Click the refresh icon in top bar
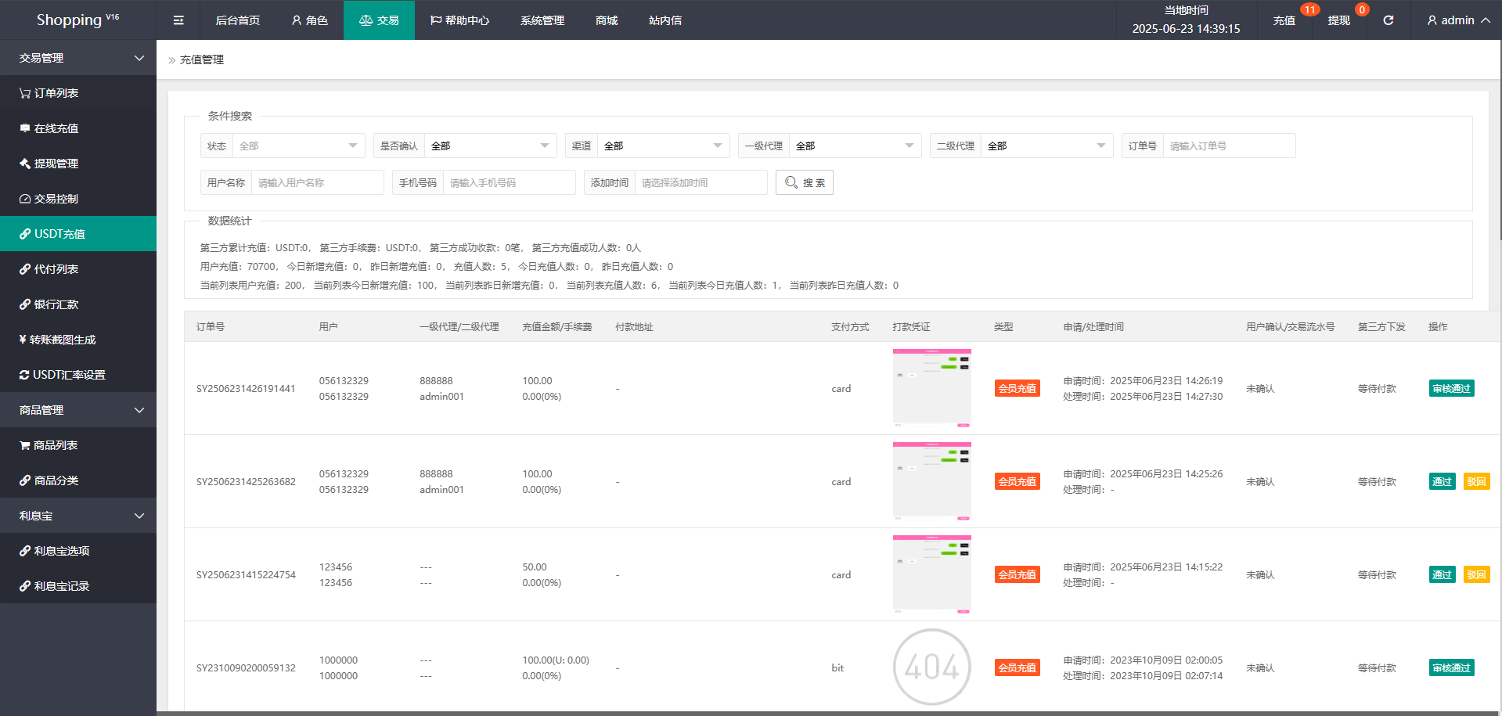 tap(1388, 20)
